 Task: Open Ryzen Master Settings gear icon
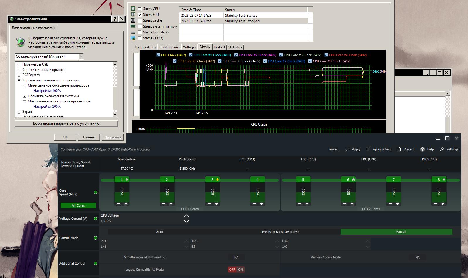coord(442,149)
